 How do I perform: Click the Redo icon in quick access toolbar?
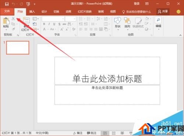[x=21, y=4]
